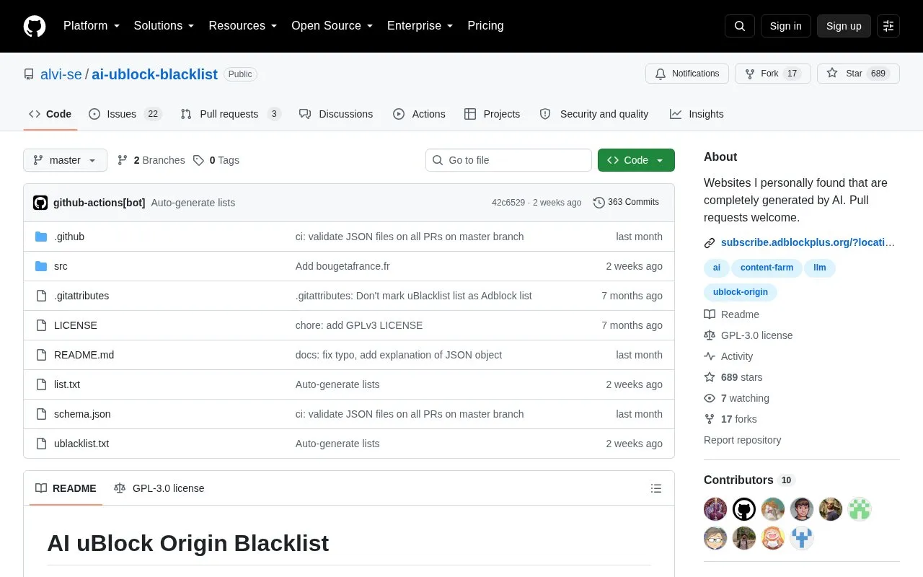Image resolution: width=923 pixels, height=577 pixels.
Task: Expand the Platform menu
Action: [x=92, y=26]
